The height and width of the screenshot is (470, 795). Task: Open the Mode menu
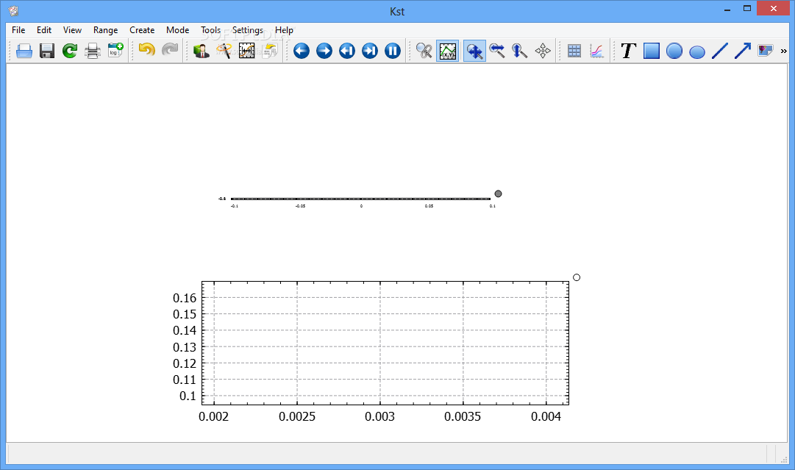[x=177, y=30]
